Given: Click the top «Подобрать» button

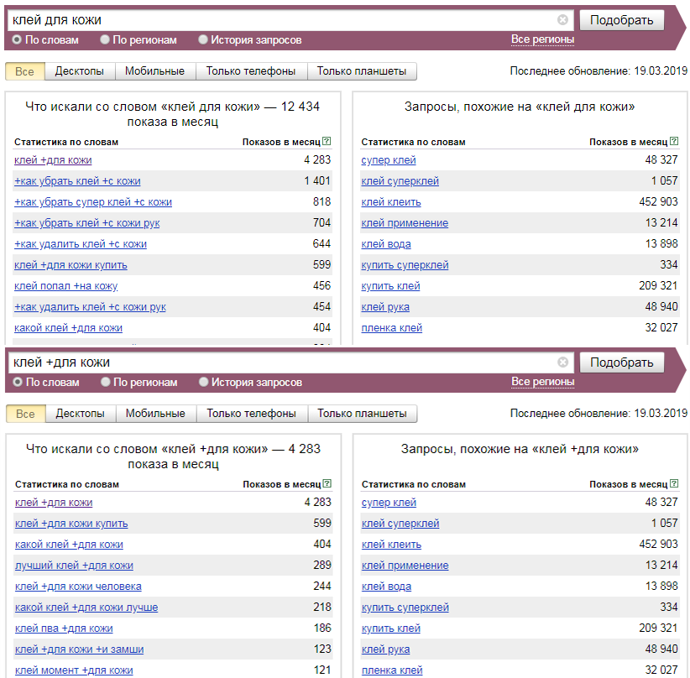Looking at the screenshot, I should click(621, 18).
